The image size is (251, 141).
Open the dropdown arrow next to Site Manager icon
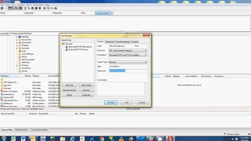tap(5, 8)
